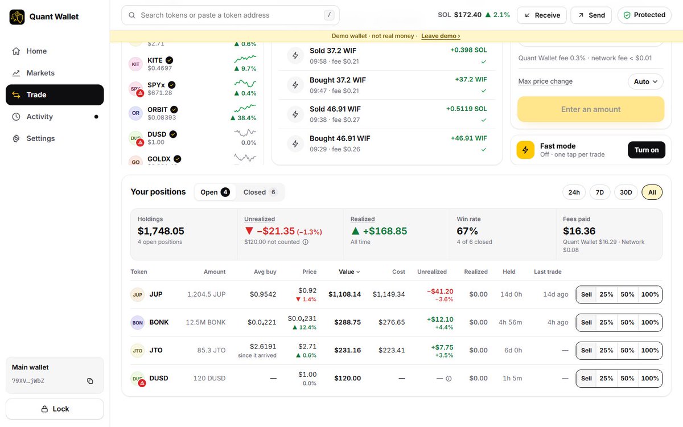This screenshot has width=683, height=427.
Task: Click the Enter an amount button
Action: (591, 109)
